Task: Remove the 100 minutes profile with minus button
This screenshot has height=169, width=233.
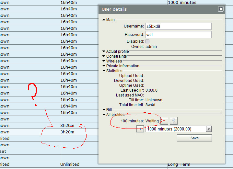Action: (164, 121)
